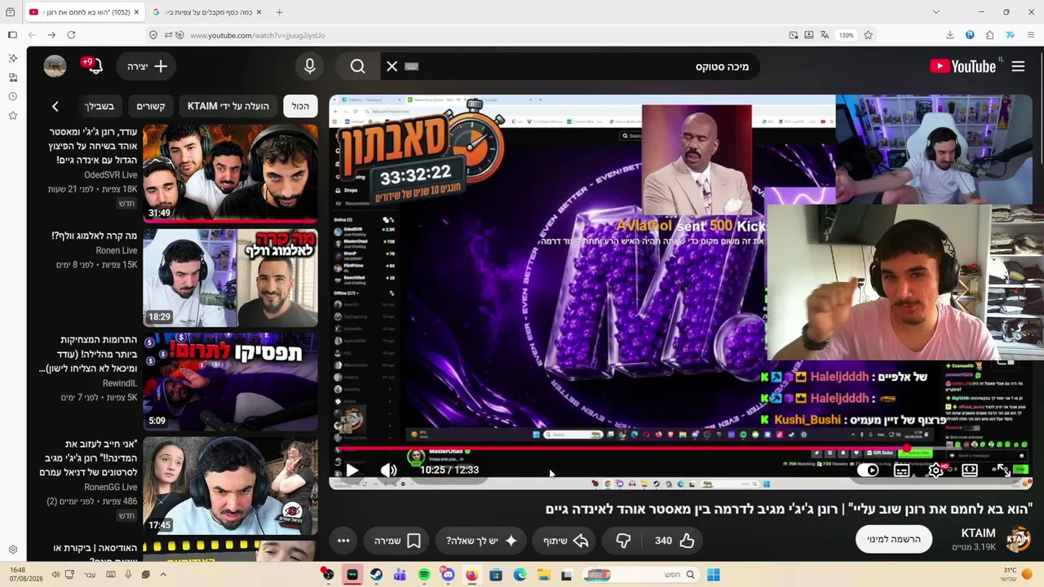Viewport: 1044px width, 587px height.
Task: Seek on the red video progress bar
Action: (x=681, y=448)
